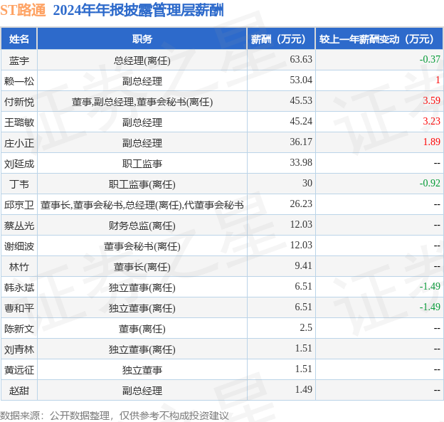Click the 董事会秘书(离任) cell for 谢细波
The height and width of the screenshot is (422, 444).
point(142,247)
